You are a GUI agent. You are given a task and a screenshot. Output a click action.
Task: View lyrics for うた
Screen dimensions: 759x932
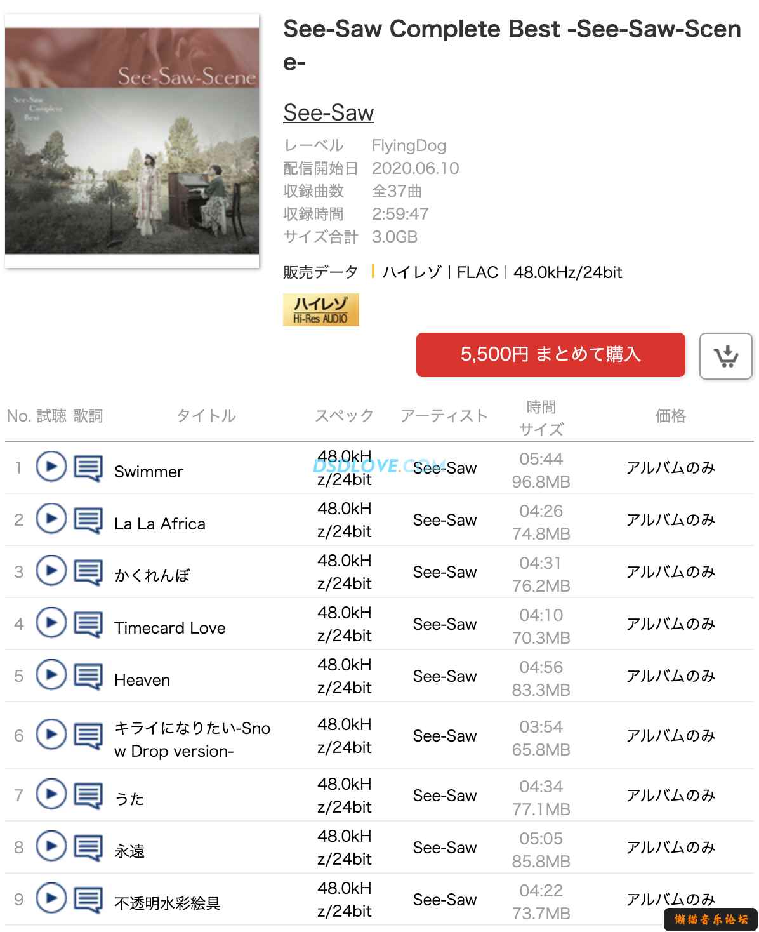pyautogui.click(x=88, y=796)
